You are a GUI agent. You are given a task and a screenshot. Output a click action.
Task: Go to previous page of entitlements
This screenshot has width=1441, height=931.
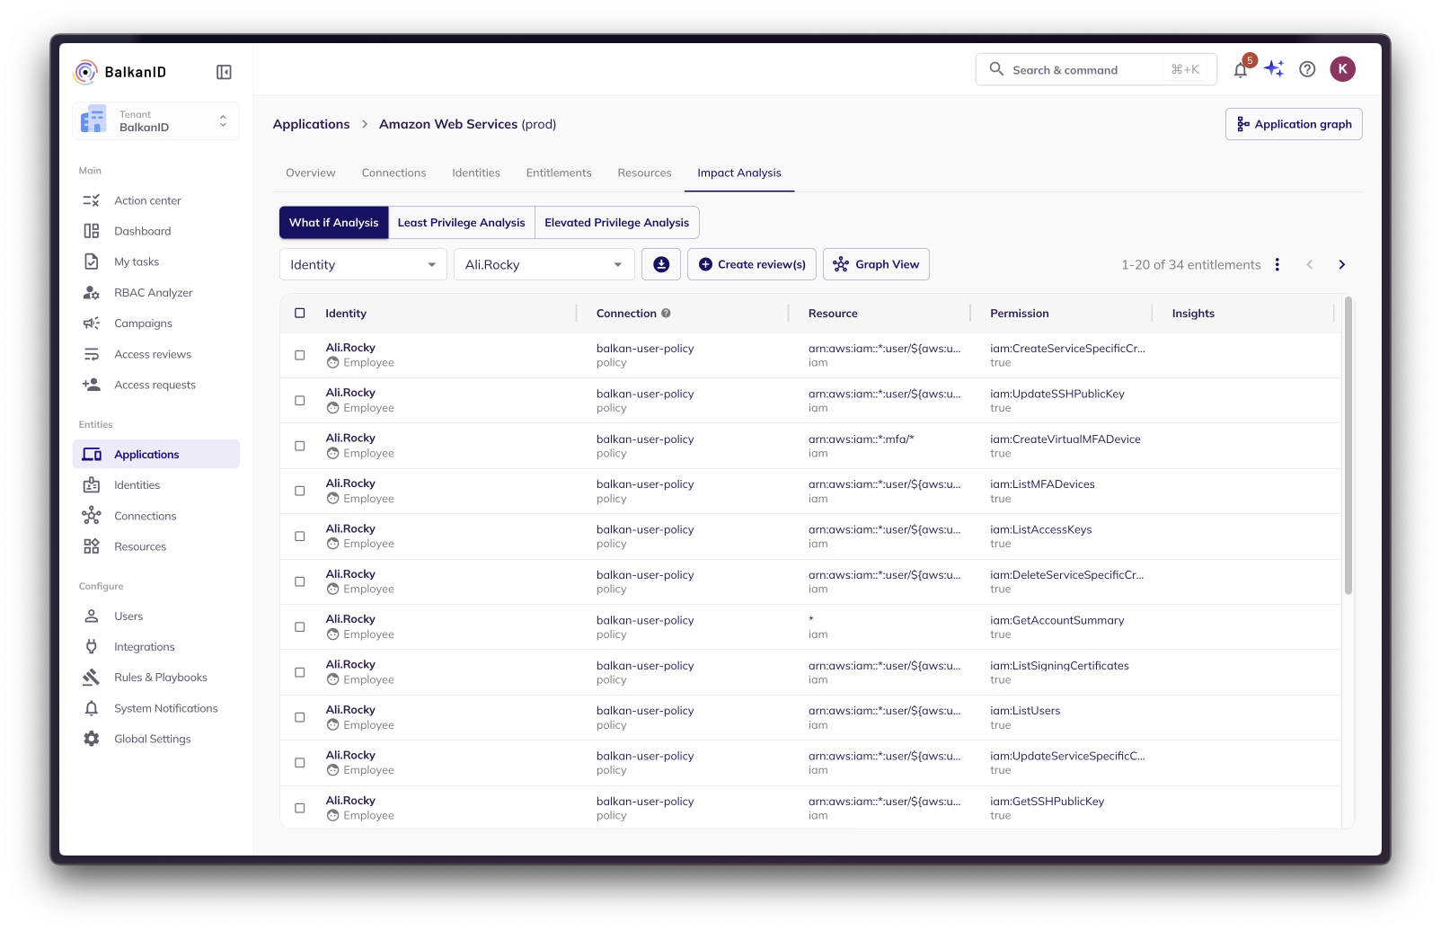click(x=1310, y=264)
